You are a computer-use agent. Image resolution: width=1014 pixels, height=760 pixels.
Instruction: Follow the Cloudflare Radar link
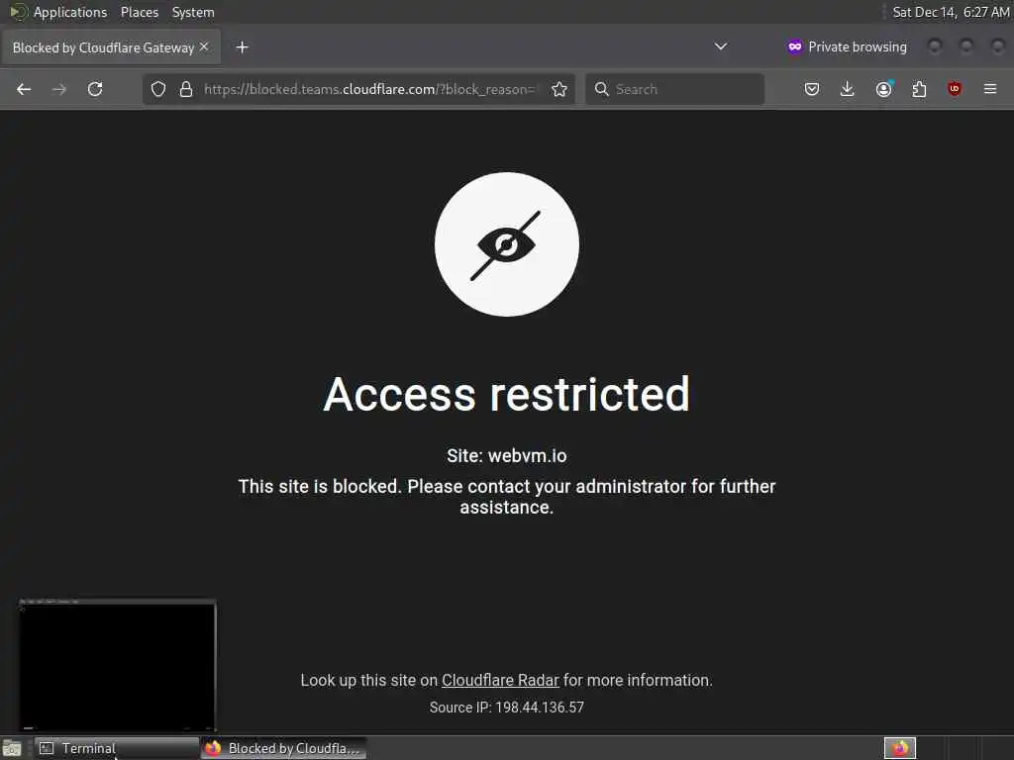[500, 681]
